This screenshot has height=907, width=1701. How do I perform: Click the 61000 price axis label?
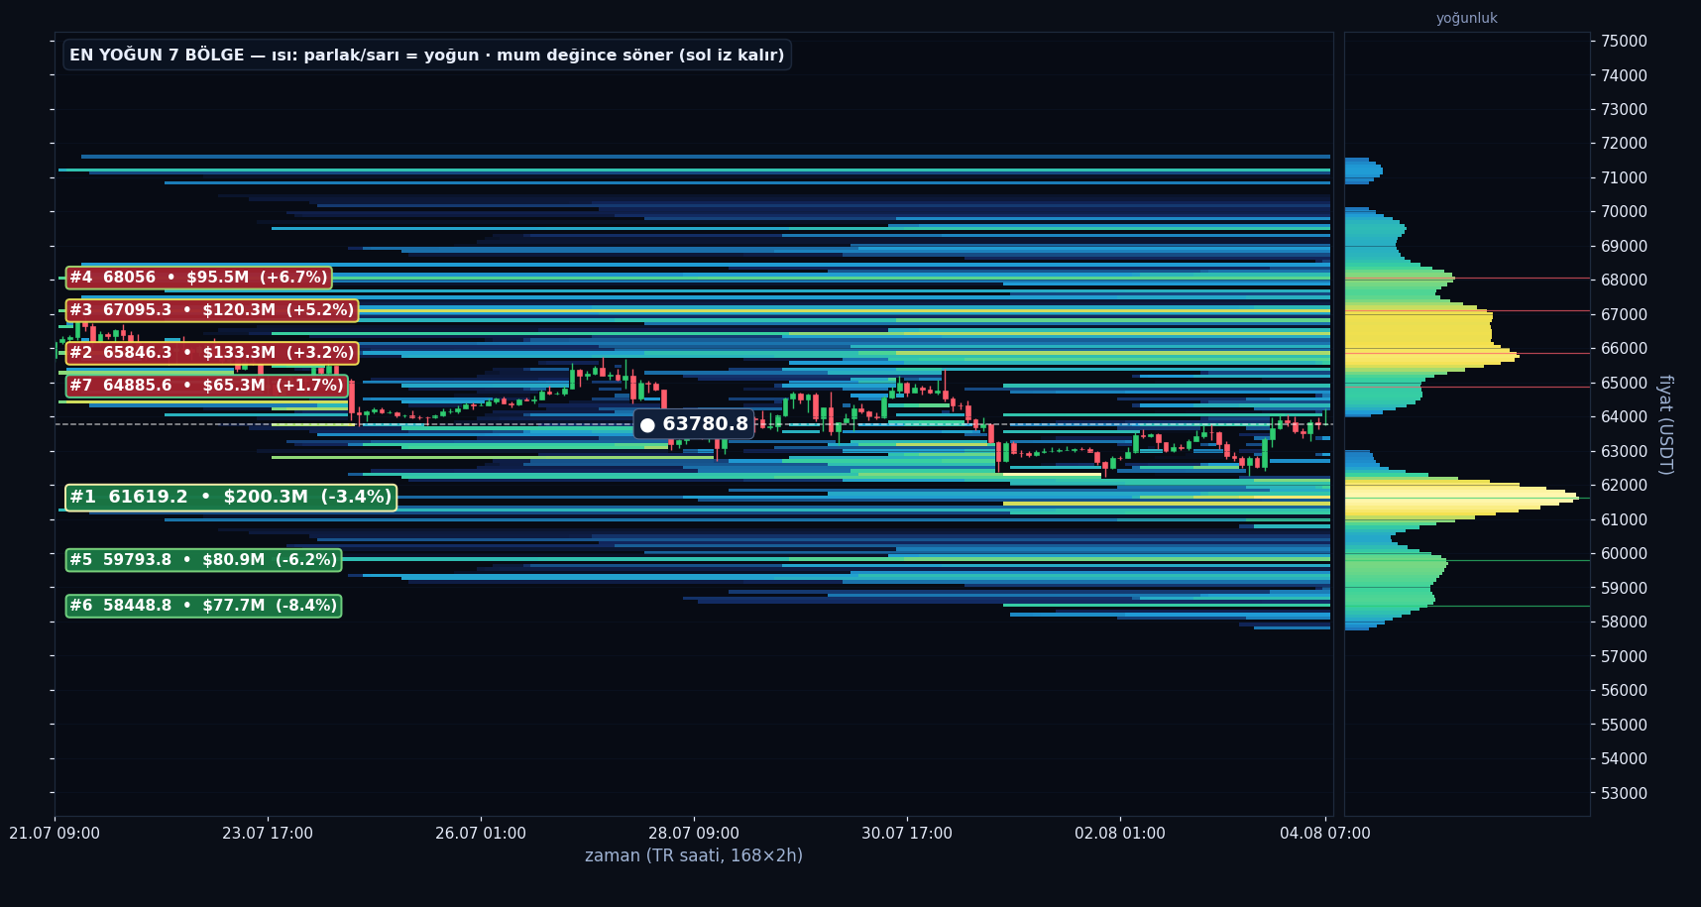tap(1624, 520)
